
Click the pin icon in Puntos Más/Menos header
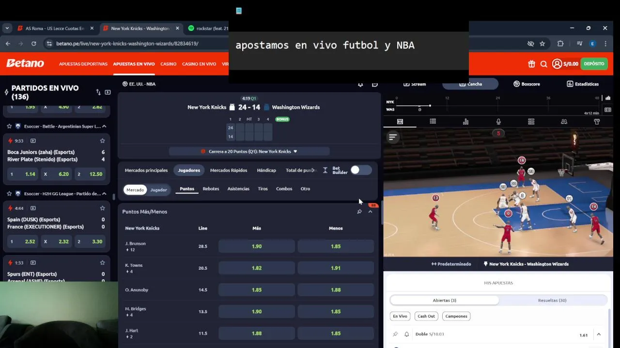click(x=359, y=212)
